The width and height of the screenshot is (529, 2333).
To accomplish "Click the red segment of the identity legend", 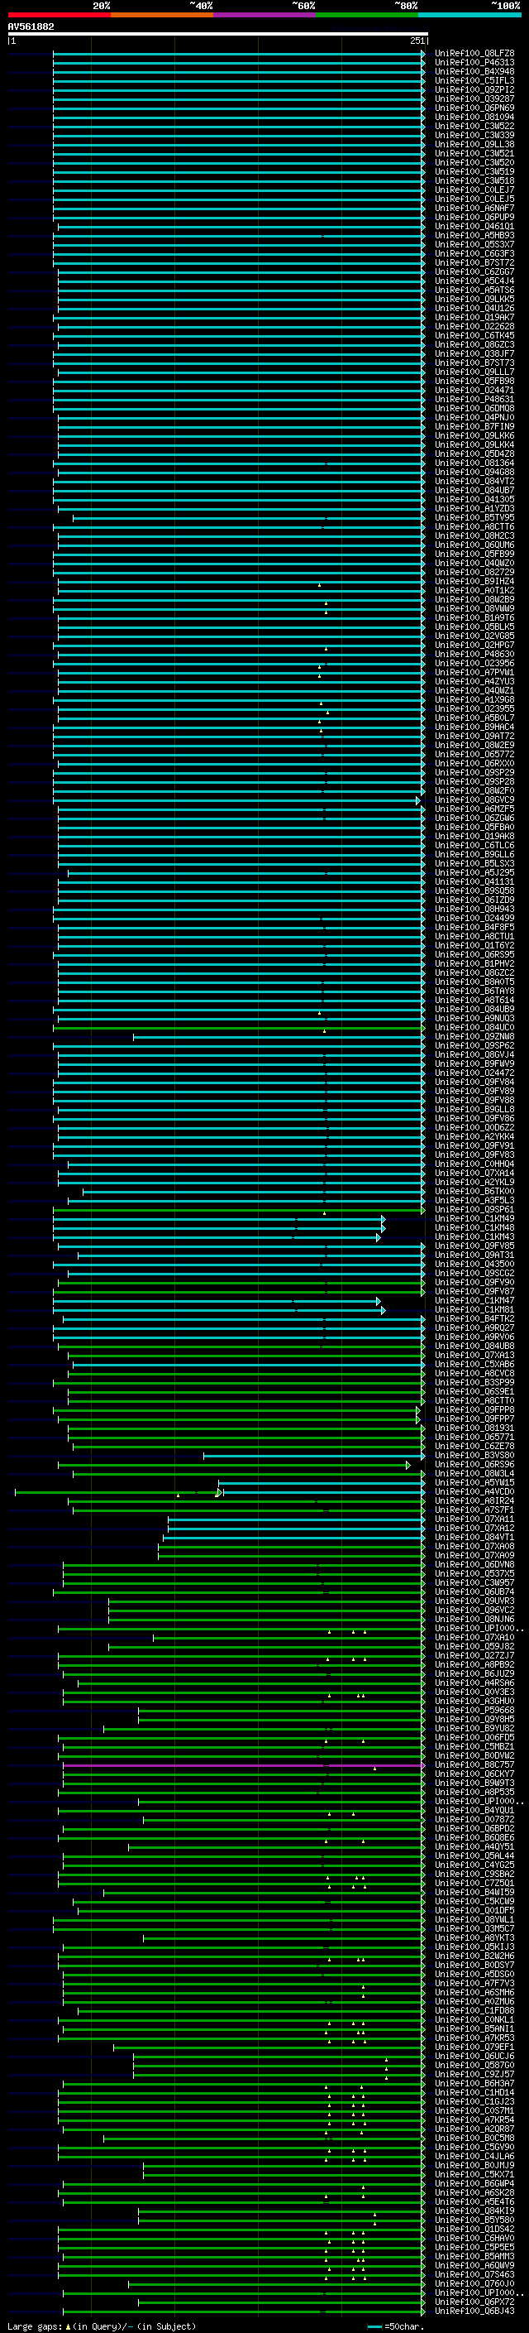I will (59, 16).
